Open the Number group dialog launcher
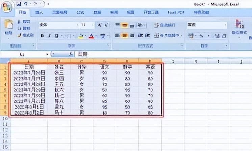The width and height of the screenshot is (252, 151). tap(226, 46)
